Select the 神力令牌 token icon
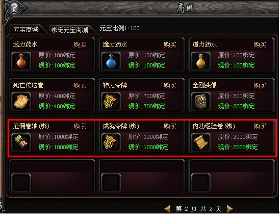 point(111,102)
